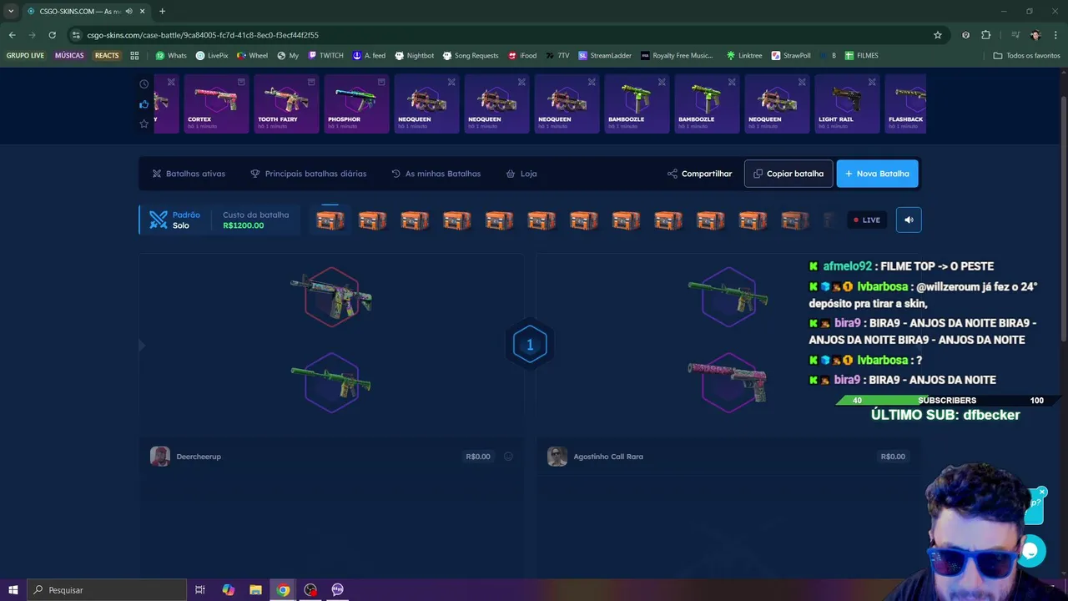1068x601 pixels.
Task: Go to Batalhas ativas
Action: [x=189, y=174]
